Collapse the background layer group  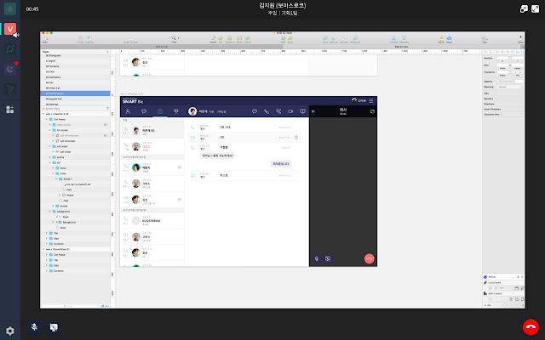pos(49,212)
